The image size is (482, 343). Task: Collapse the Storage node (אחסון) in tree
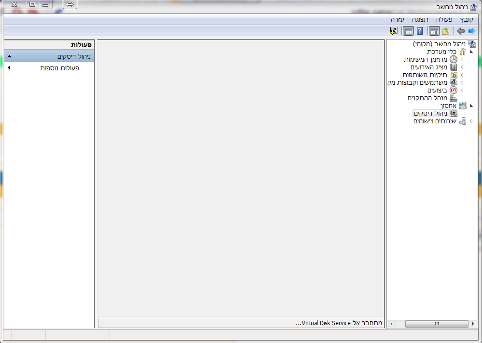pos(471,106)
